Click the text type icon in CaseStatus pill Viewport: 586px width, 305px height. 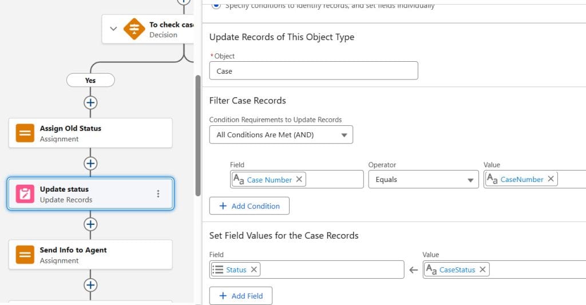[431, 270]
